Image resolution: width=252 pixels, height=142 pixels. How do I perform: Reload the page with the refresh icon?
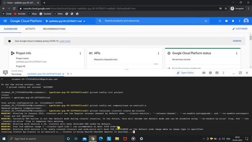coord(14,9)
